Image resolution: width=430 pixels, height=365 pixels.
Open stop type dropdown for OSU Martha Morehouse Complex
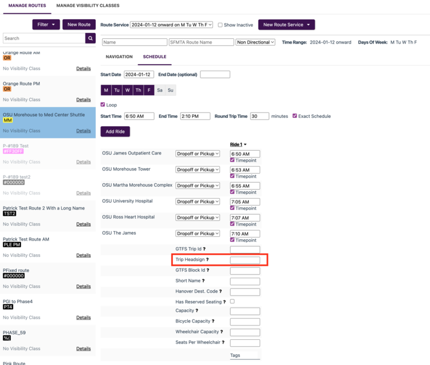click(197, 185)
